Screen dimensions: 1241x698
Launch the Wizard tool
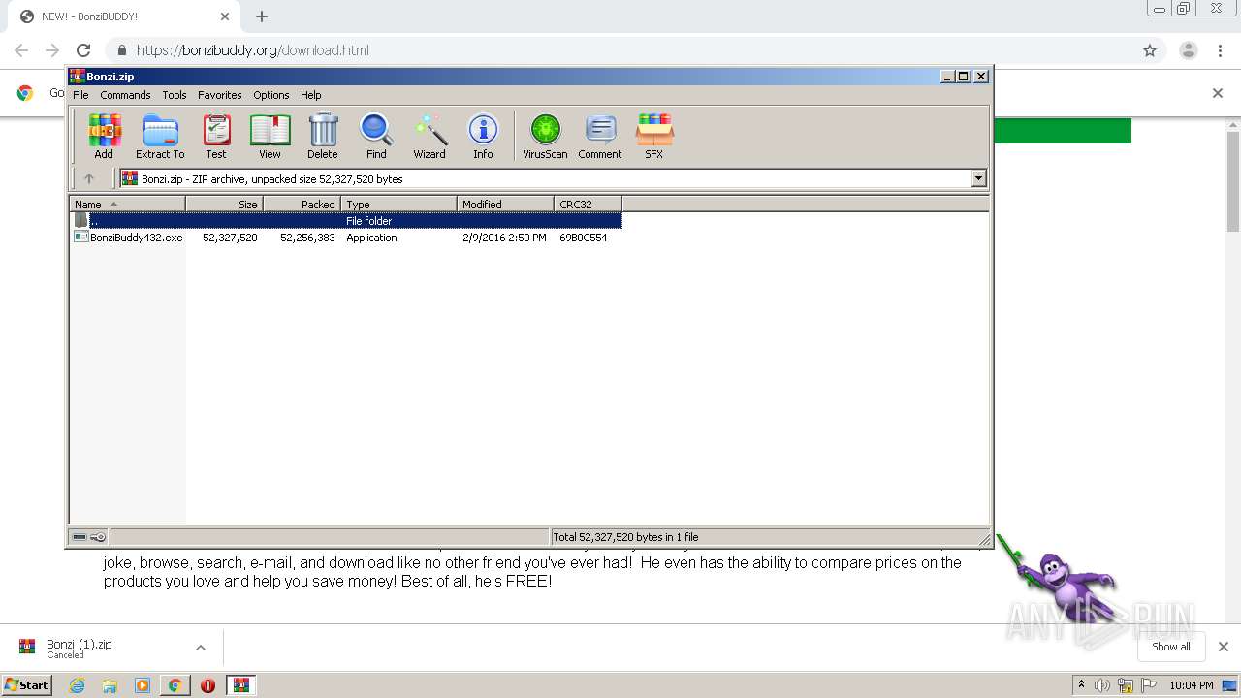tap(430, 136)
